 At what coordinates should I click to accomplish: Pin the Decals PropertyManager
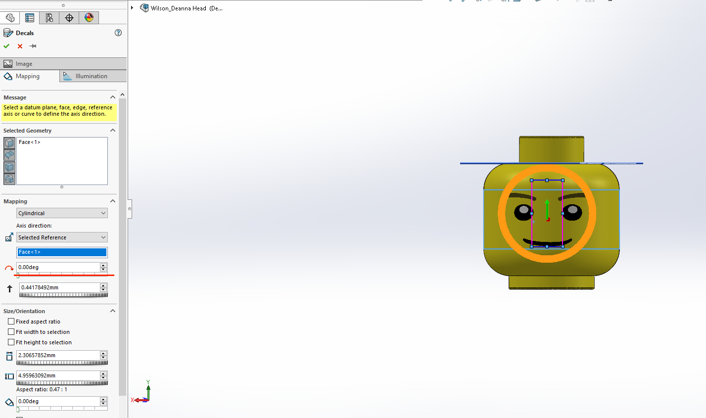coord(33,46)
